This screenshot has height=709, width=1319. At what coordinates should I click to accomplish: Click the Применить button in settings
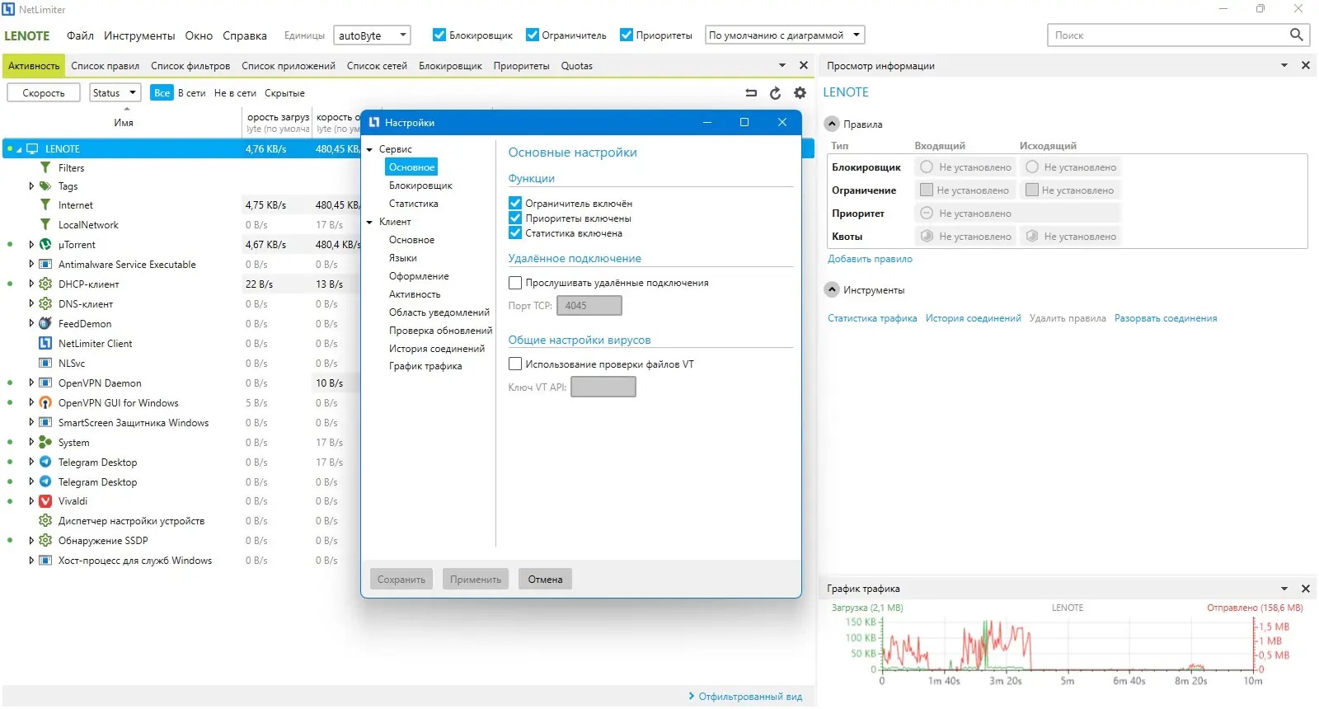[x=476, y=579]
